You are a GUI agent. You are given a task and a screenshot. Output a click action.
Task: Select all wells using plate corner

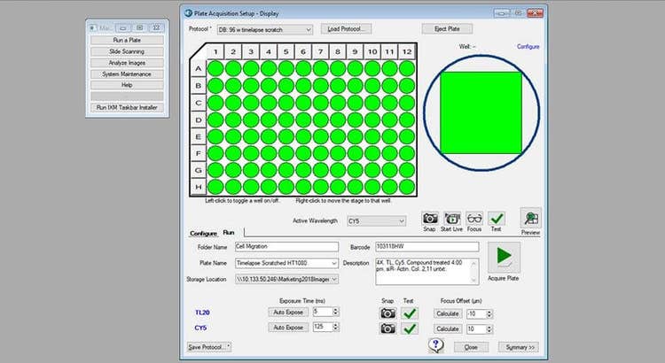tap(198, 51)
